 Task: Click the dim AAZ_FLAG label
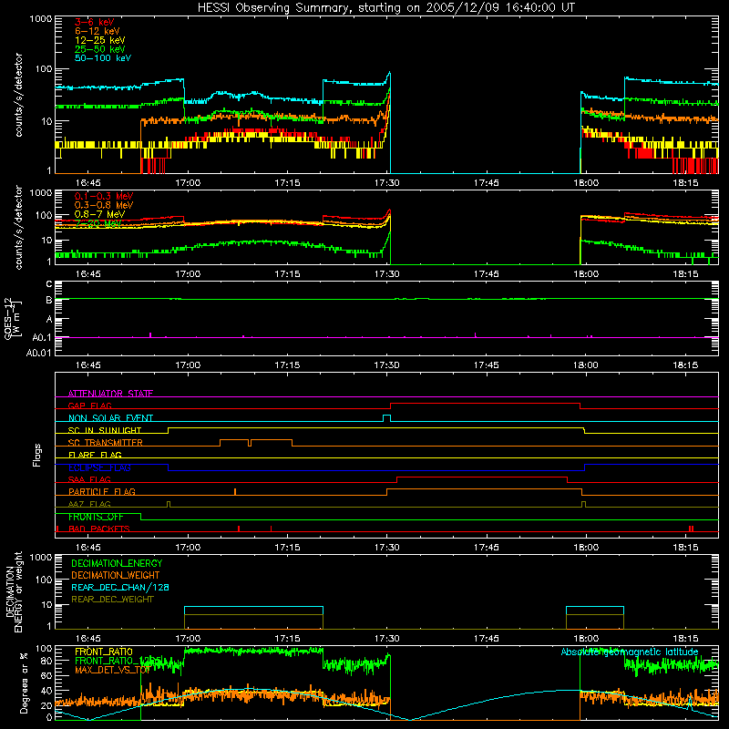click(x=89, y=504)
